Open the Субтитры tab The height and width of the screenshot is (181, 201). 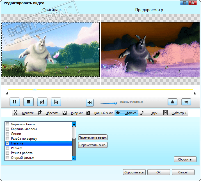[x=179, y=113]
